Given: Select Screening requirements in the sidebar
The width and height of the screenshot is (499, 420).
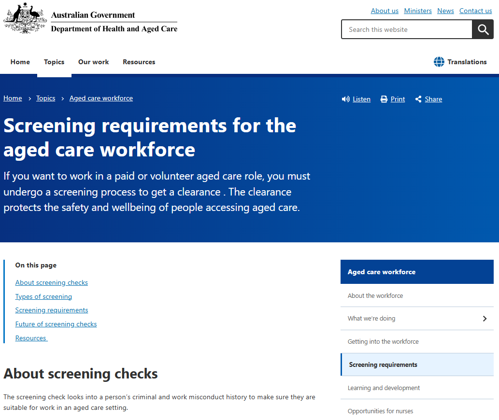Looking at the screenshot, I should click(x=383, y=364).
